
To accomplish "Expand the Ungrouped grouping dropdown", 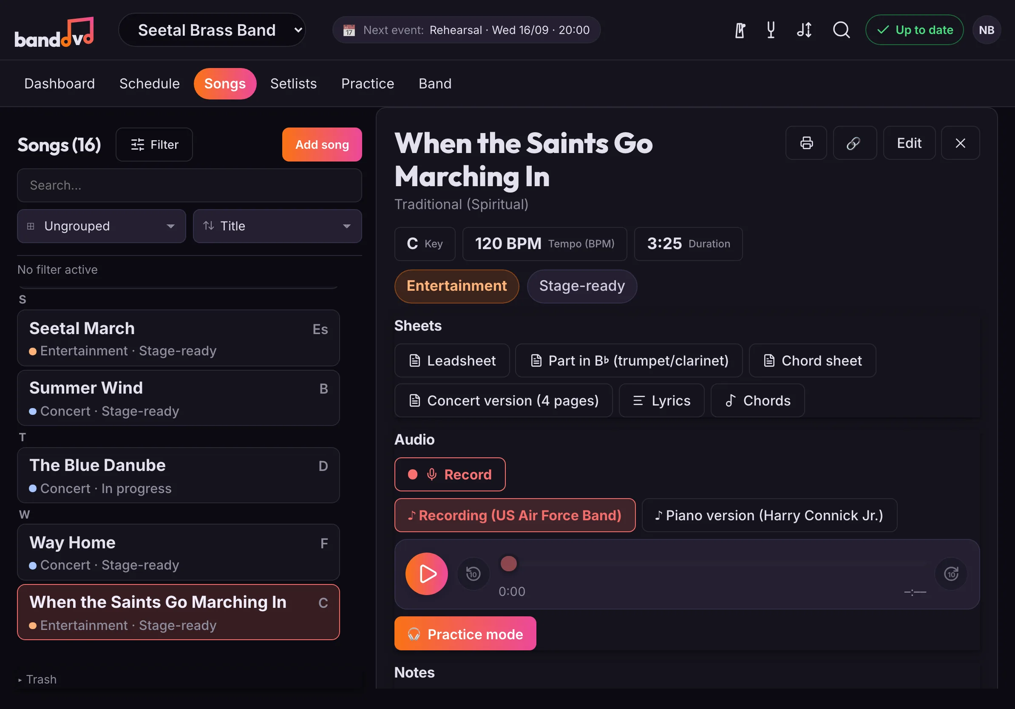I will pos(101,226).
